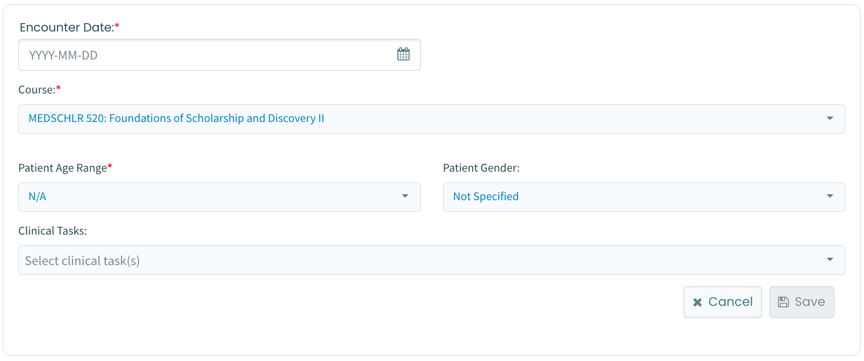Click the N/A age range value
The image size is (864, 361).
click(x=37, y=197)
